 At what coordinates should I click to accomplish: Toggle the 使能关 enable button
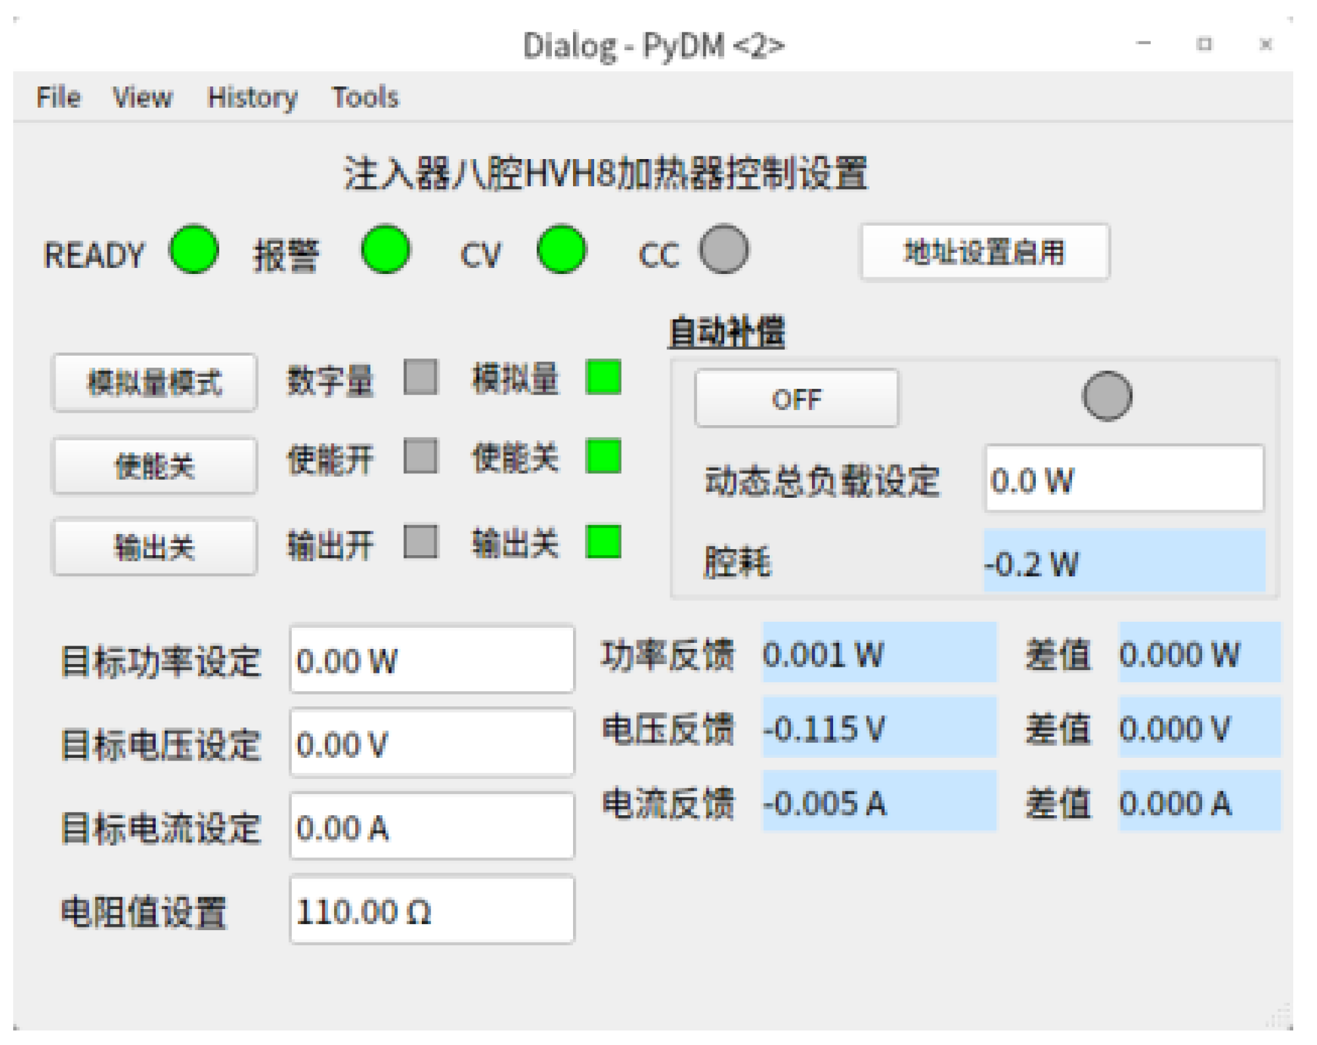tap(154, 466)
